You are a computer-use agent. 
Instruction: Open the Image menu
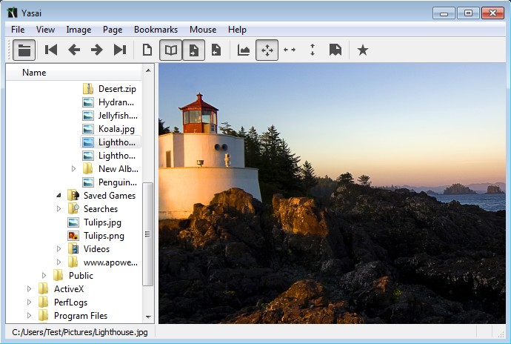tap(79, 30)
